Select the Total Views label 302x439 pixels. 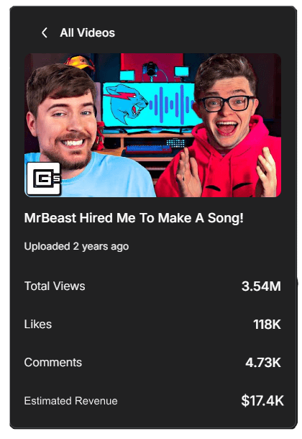[55, 286]
